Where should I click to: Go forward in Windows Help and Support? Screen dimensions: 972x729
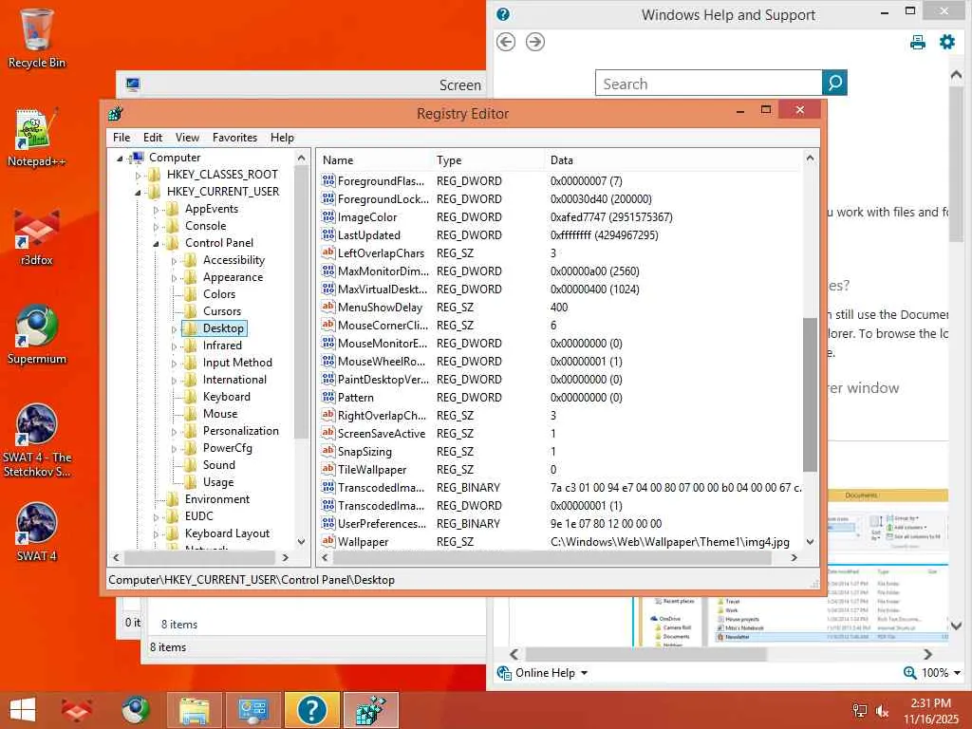click(x=535, y=42)
